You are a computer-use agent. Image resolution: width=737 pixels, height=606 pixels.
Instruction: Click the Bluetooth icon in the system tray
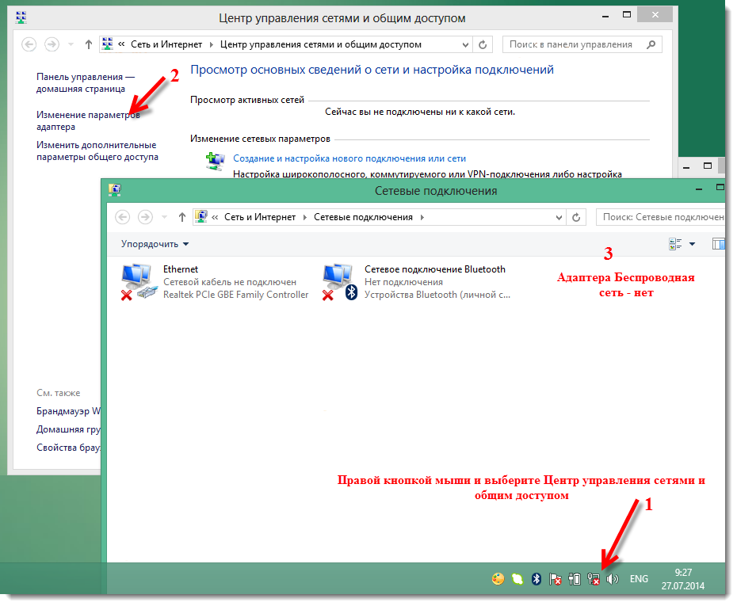click(x=536, y=578)
